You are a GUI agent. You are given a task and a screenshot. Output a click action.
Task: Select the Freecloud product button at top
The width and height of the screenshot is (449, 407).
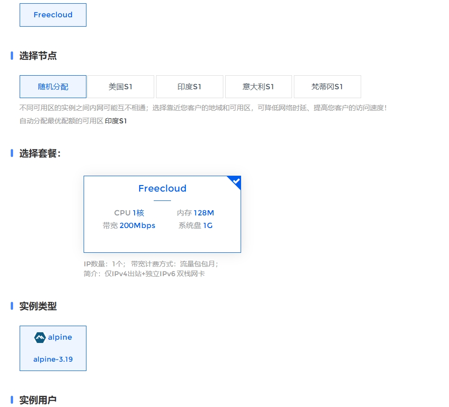point(53,15)
